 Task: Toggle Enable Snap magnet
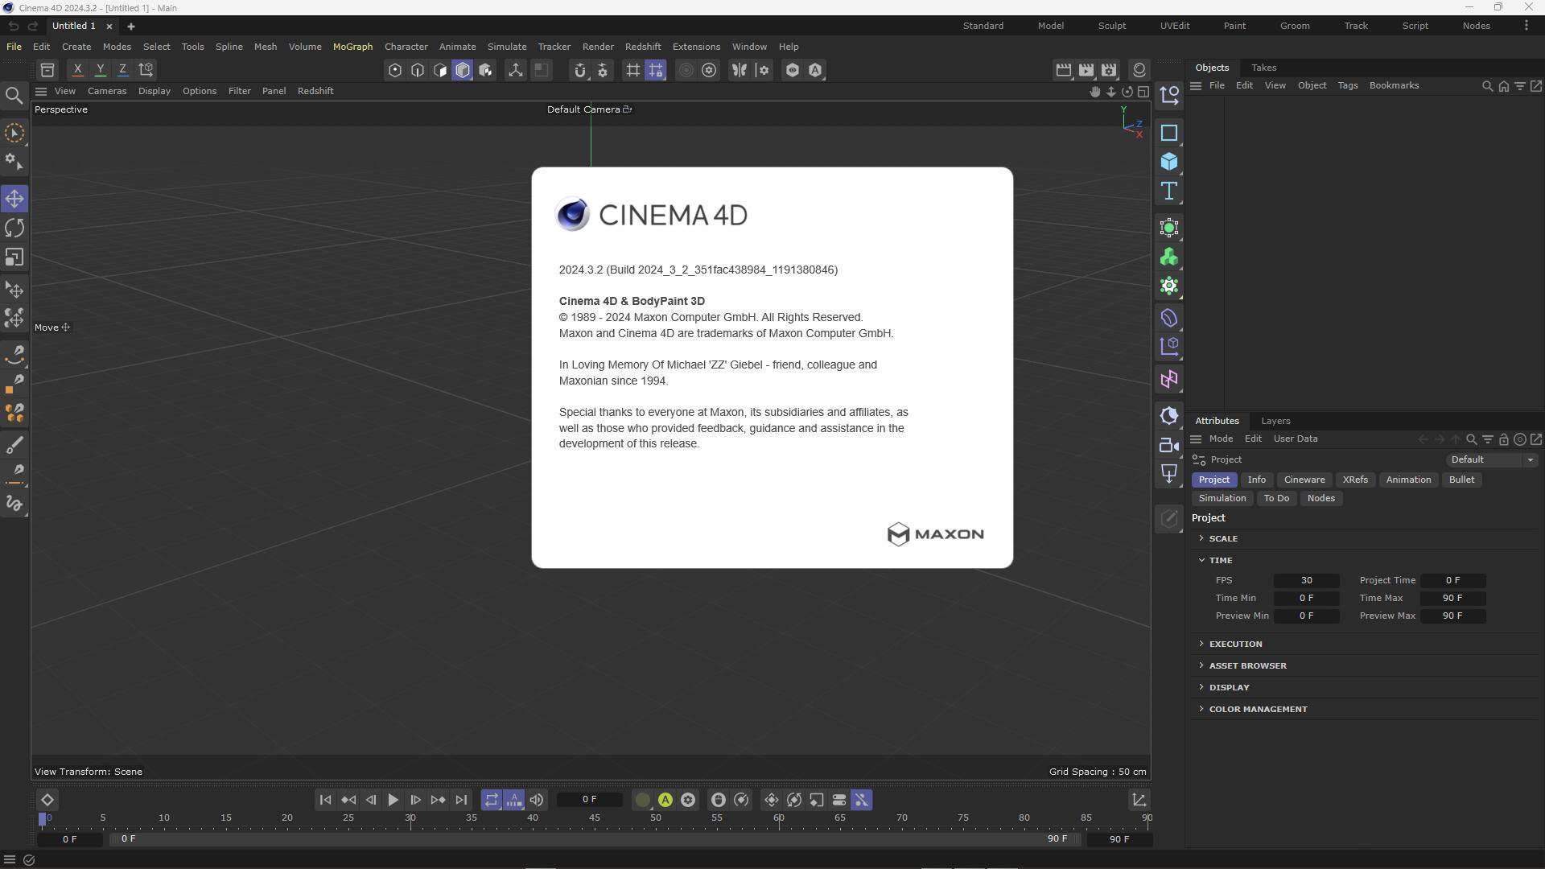[580, 70]
